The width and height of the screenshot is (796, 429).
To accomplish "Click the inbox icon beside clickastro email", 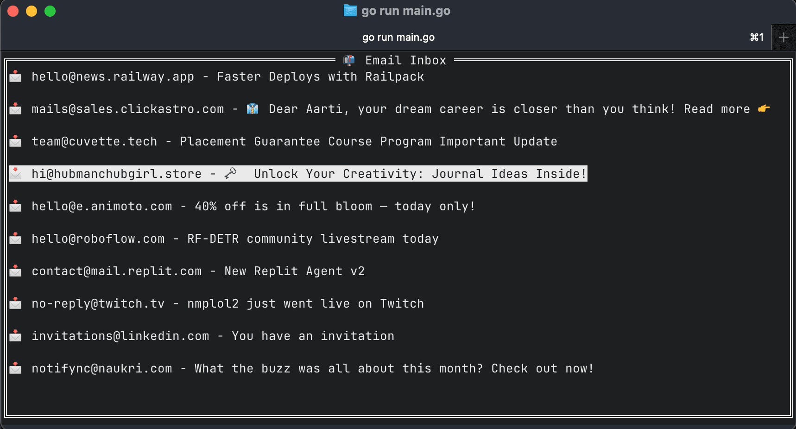I will click(15, 109).
